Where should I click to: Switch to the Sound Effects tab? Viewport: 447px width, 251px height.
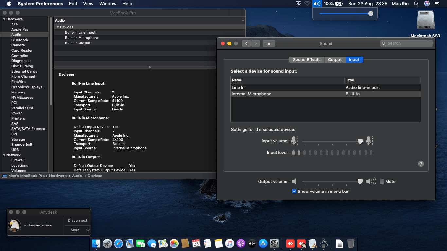click(306, 59)
